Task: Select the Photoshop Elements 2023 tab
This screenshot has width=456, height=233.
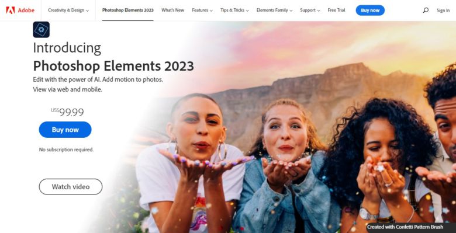Action: [127, 10]
